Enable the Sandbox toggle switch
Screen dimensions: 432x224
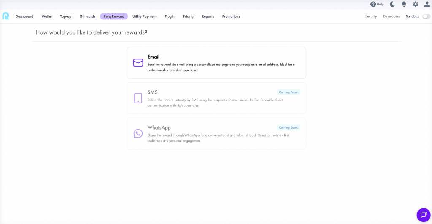(x=426, y=16)
